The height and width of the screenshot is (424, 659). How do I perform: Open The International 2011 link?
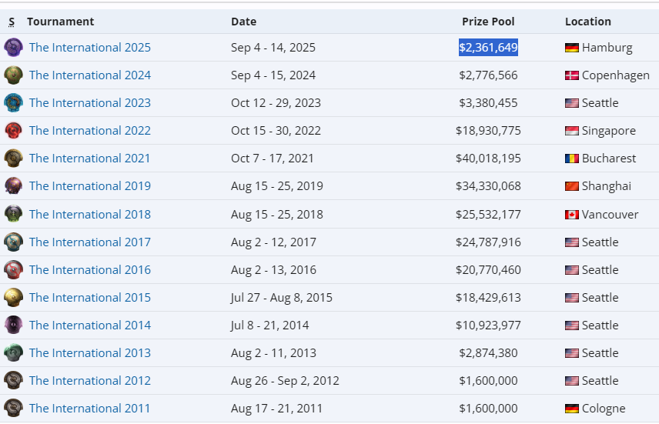tap(90, 409)
